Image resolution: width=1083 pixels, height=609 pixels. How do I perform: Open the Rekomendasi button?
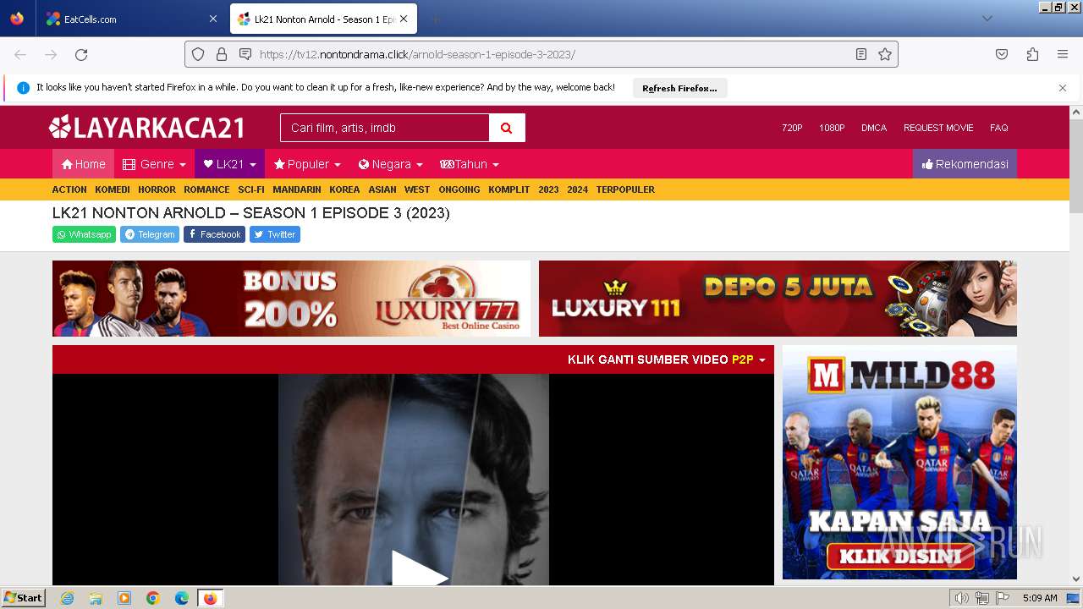pyautogui.click(x=965, y=164)
